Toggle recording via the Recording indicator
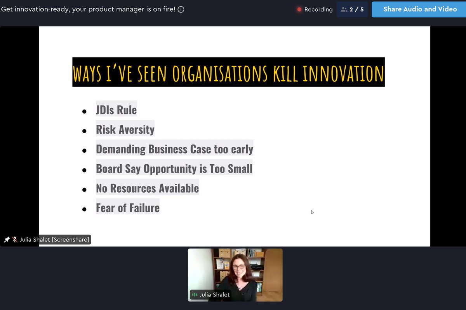This screenshot has height=310, width=466. pyautogui.click(x=299, y=9)
